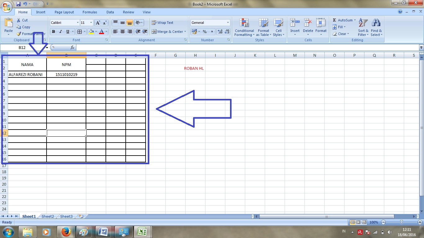Image resolution: width=424 pixels, height=238 pixels.
Task: Click the Percent Style icon
Action: [204, 32]
